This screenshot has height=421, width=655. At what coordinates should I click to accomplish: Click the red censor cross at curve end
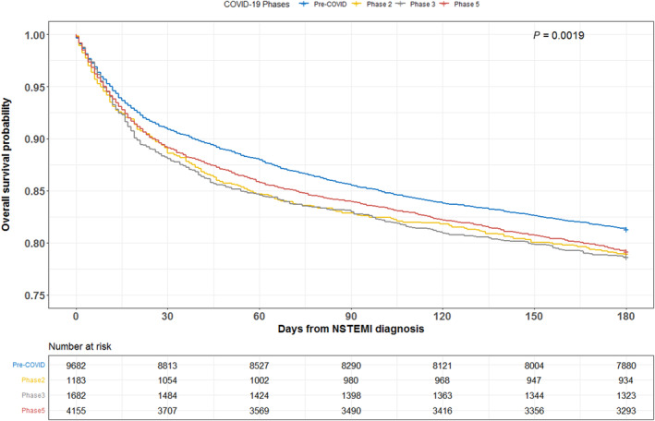625,251
